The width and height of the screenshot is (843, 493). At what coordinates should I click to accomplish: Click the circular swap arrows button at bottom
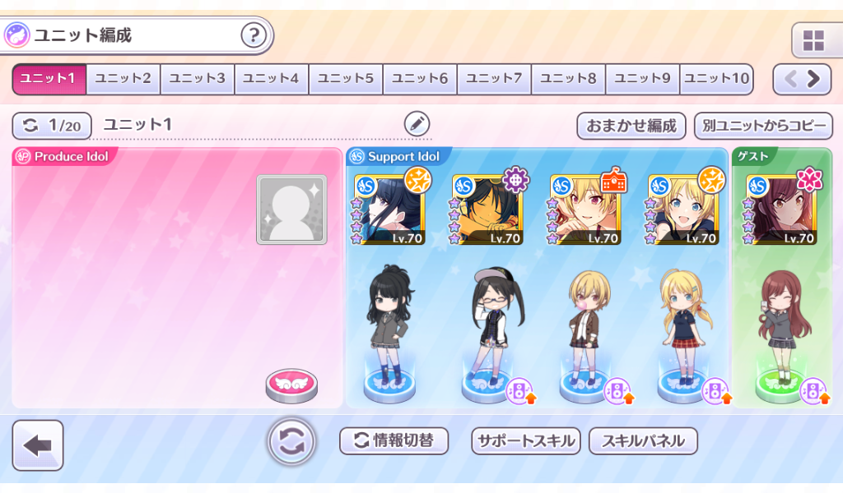point(292,442)
